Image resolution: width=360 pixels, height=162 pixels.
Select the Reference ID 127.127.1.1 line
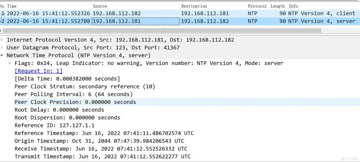54,126
